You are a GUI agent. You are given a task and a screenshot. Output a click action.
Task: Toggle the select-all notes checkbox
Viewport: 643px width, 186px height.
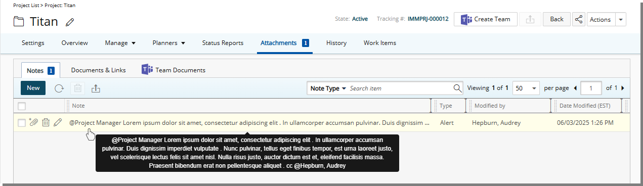(22, 106)
